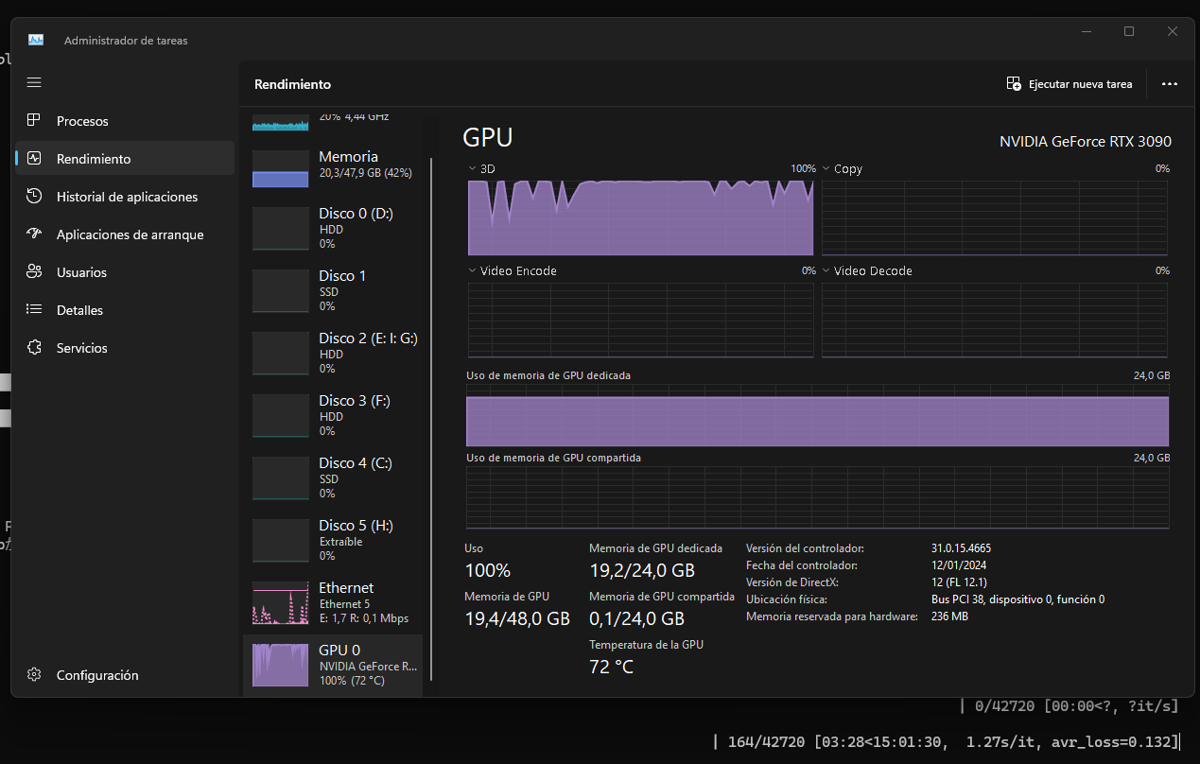Viewport: 1200px width, 764px height.
Task: Click the resource list vertical scrollbar
Action: pyautogui.click(x=431, y=419)
